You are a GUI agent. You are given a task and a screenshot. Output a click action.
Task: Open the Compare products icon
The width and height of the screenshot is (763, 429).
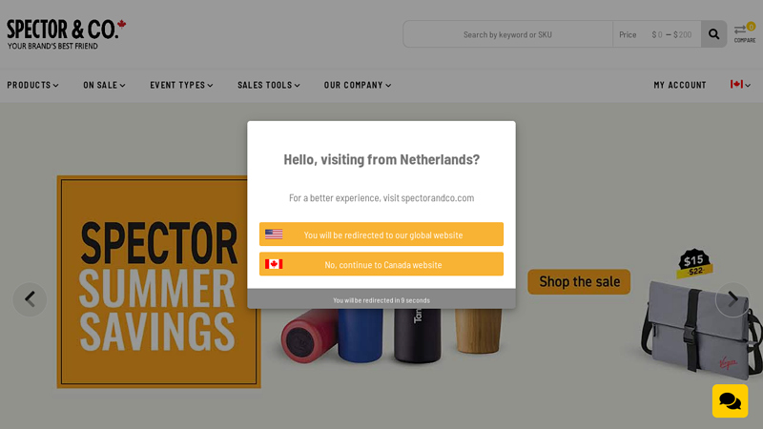coord(745,33)
